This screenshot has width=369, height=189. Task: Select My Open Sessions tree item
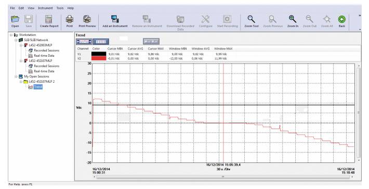click(x=36, y=77)
